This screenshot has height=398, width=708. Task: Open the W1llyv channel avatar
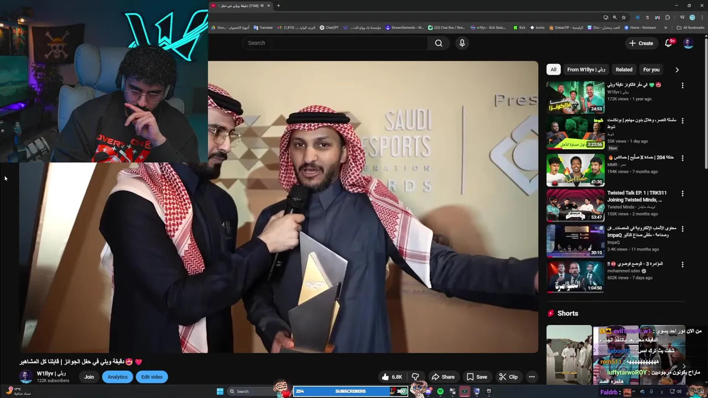(x=26, y=377)
